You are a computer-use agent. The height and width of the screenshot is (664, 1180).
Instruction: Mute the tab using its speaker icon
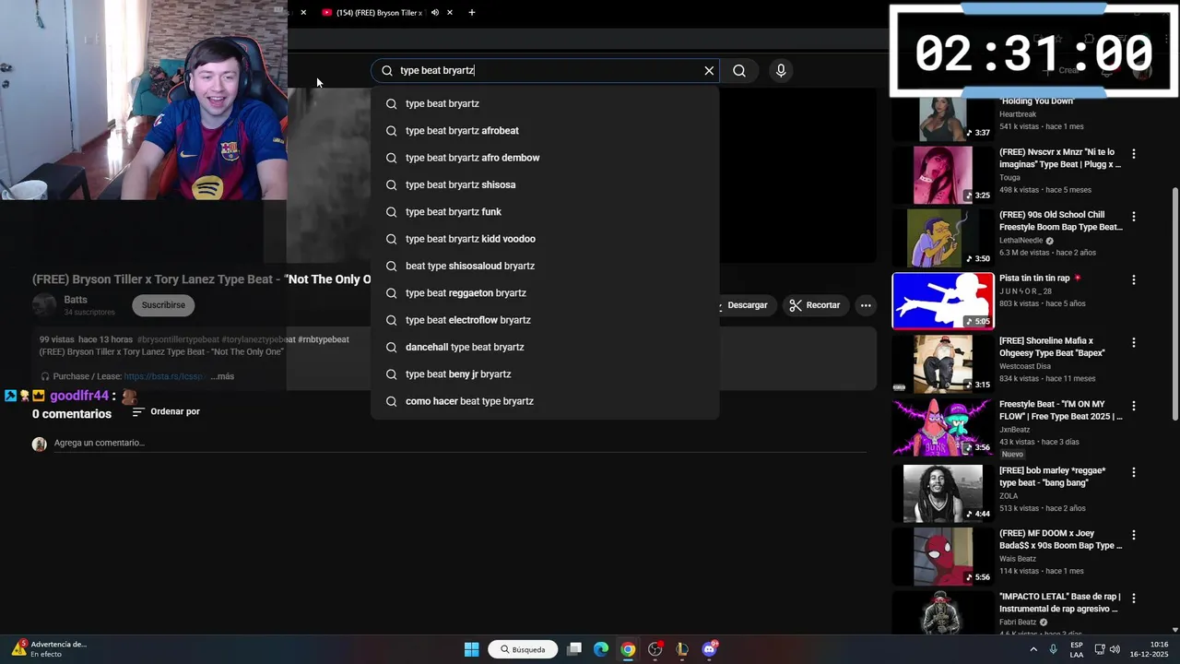(x=435, y=13)
